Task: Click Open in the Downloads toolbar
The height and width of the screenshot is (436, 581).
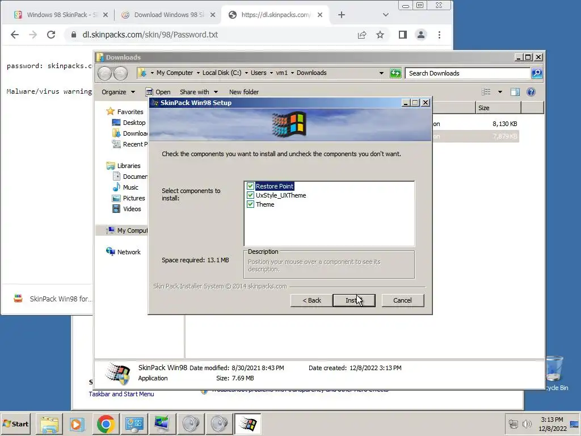Action: coord(158,92)
